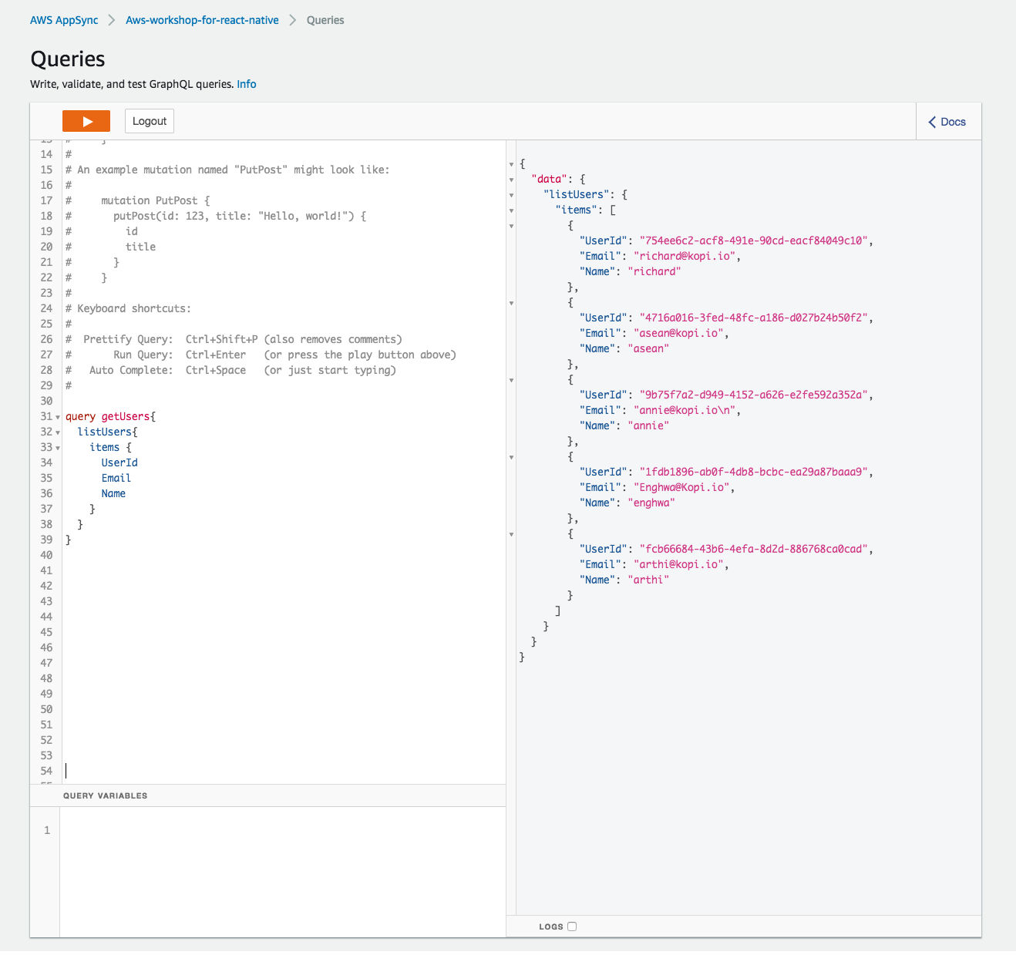1016x955 pixels.
Task: Click UserId value starting 9b75f7a2
Action: [x=753, y=395]
